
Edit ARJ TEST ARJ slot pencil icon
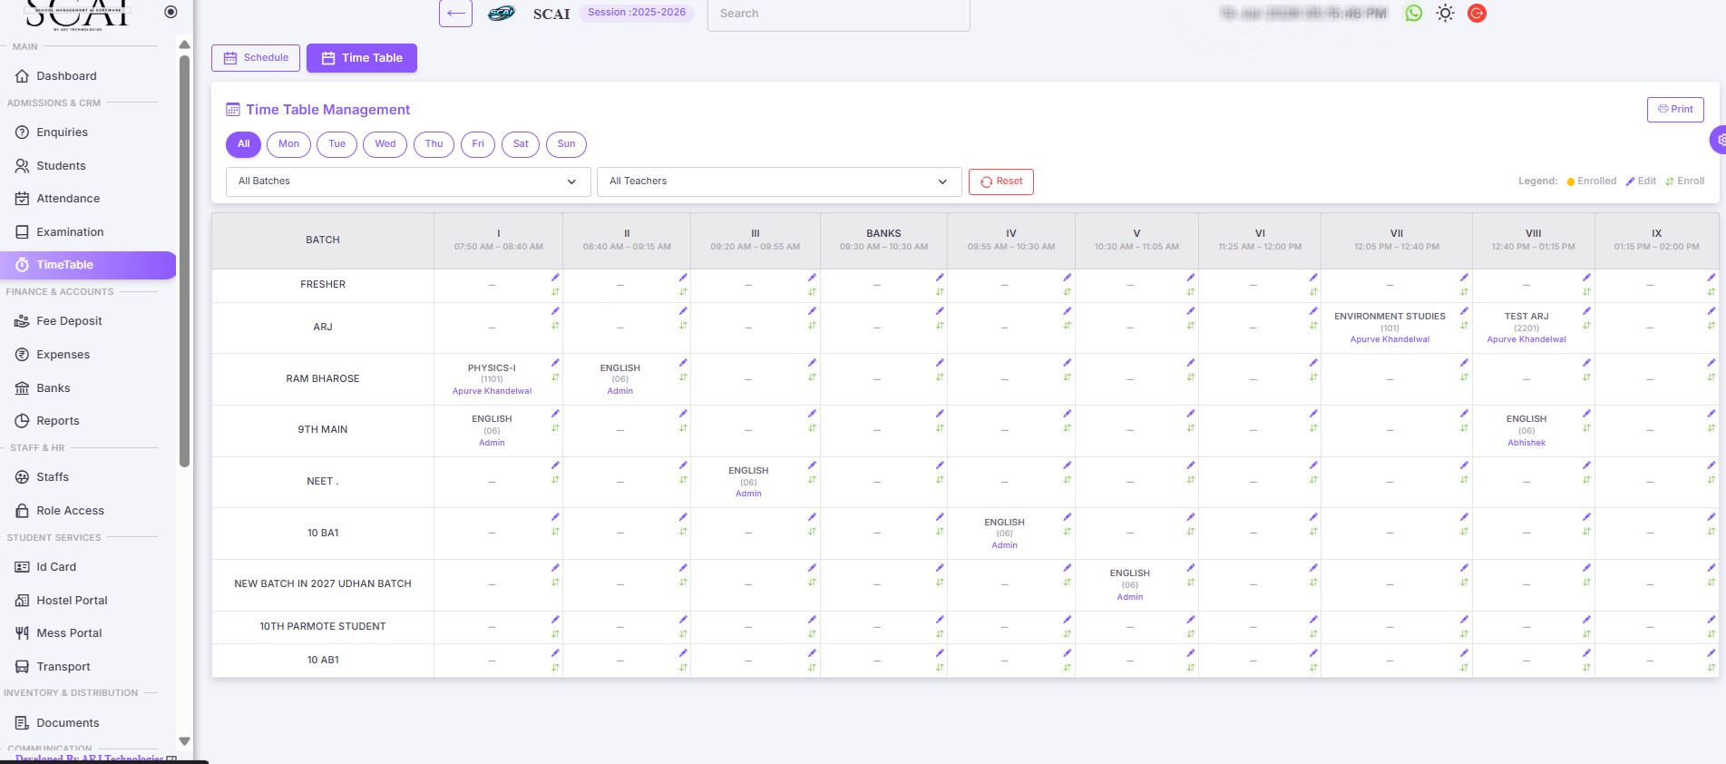point(1586,311)
